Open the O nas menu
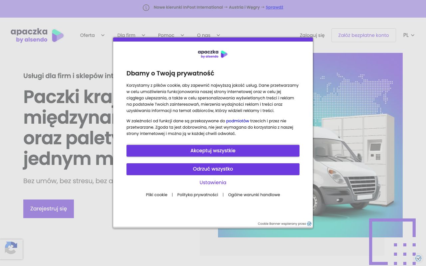 (x=204, y=35)
